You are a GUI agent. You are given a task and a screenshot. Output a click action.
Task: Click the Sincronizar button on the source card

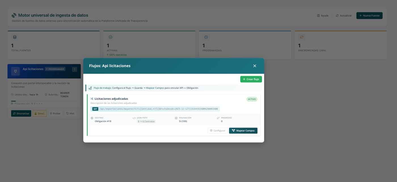pyautogui.click(x=21, y=113)
